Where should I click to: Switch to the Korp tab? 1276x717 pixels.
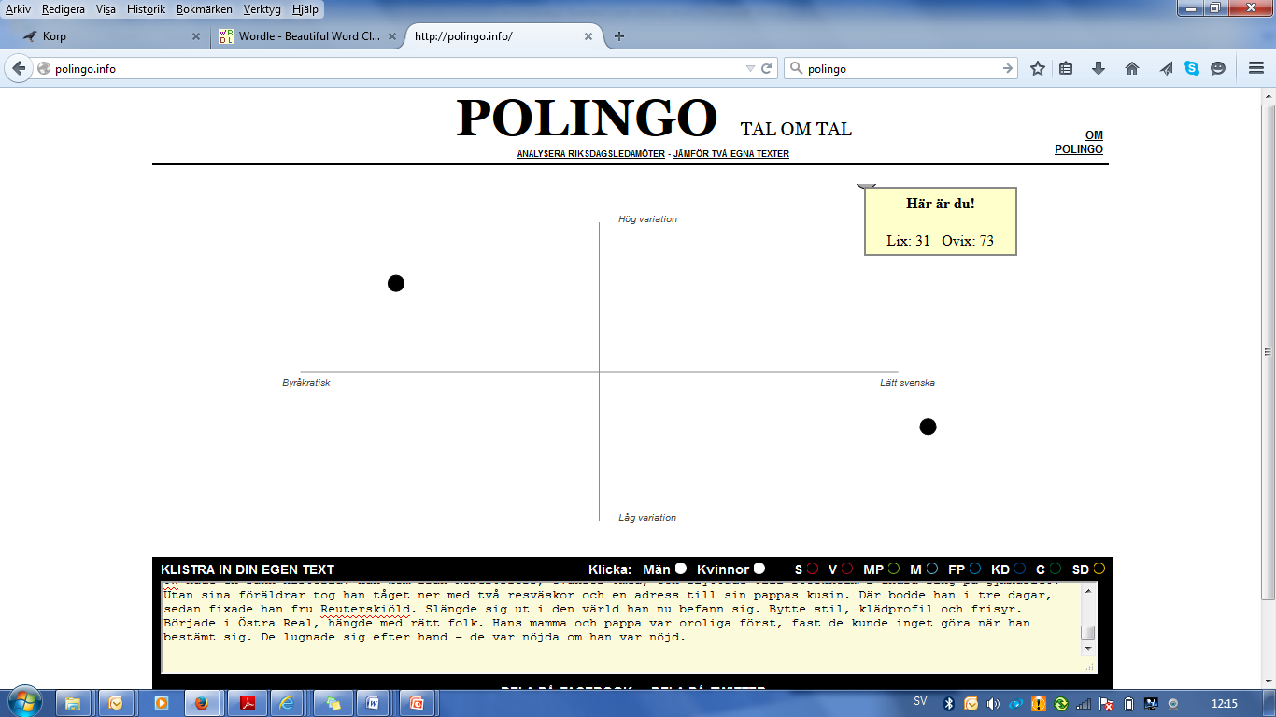coord(110,36)
